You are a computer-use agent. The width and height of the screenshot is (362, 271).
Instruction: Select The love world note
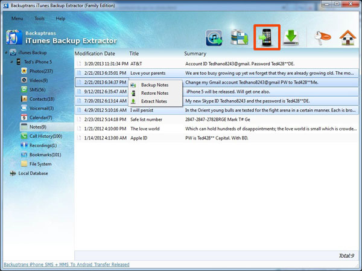(x=145, y=129)
